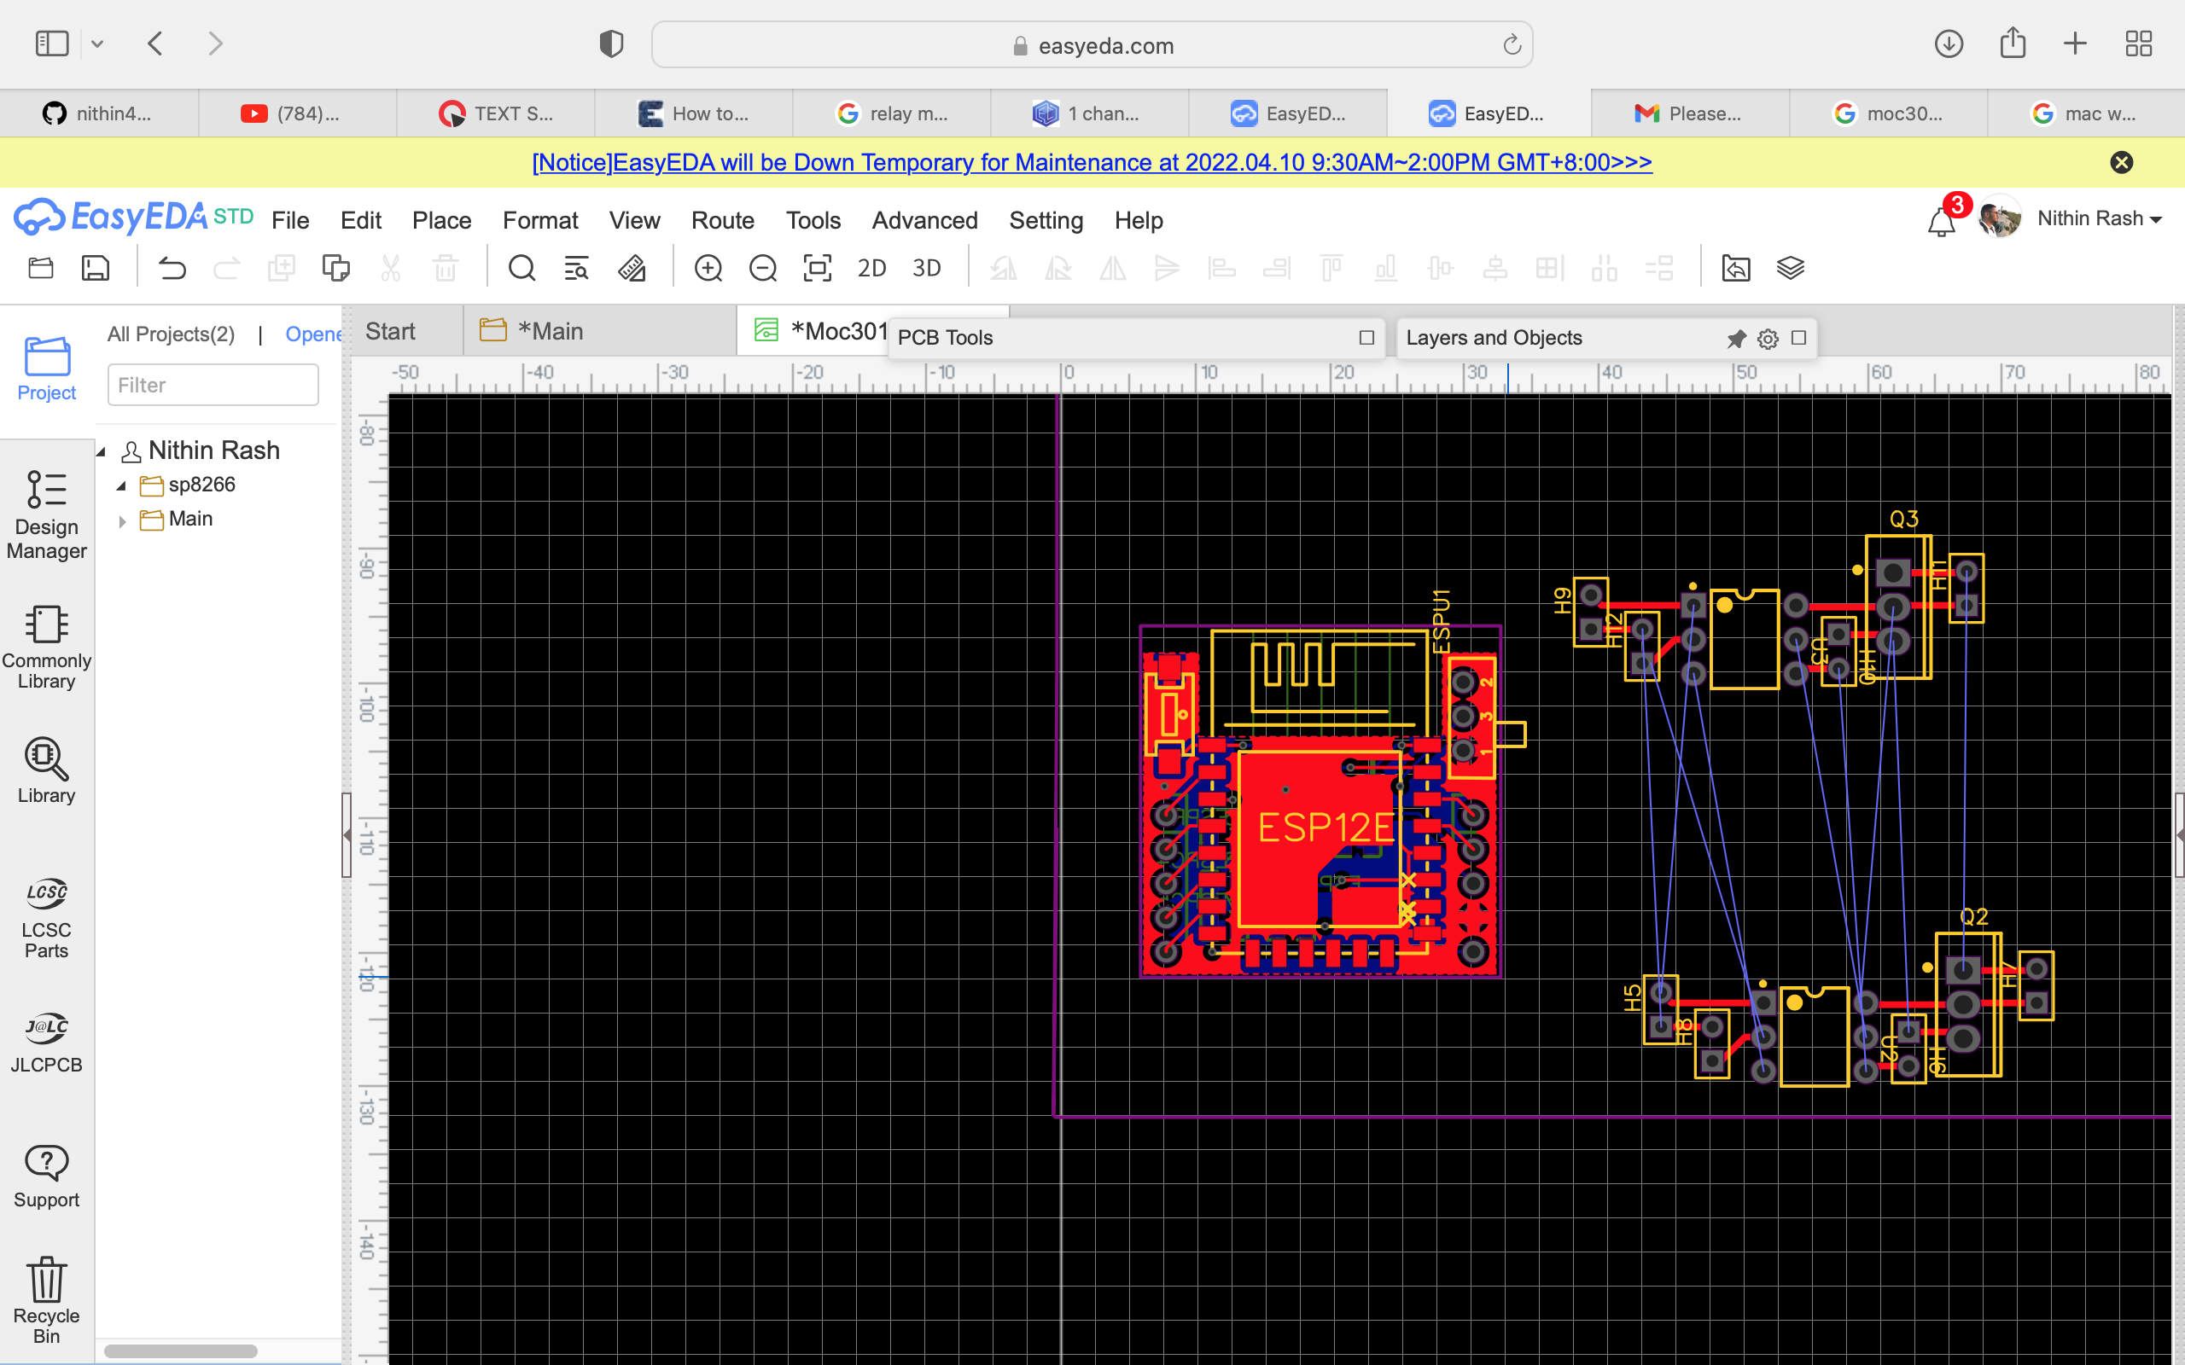This screenshot has height=1365, width=2185.
Task: Open LCSC Parts panel
Action: [x=46, y=917]
